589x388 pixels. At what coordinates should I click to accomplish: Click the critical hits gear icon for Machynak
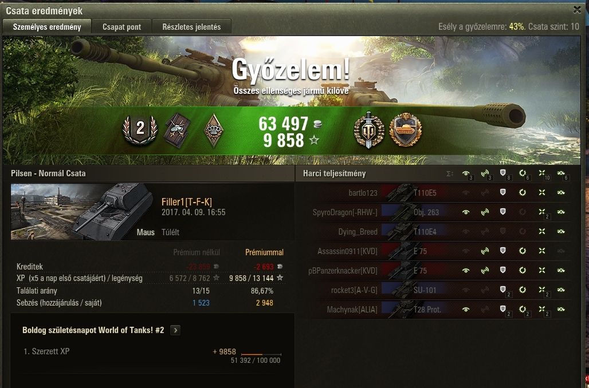click(522, 309)
